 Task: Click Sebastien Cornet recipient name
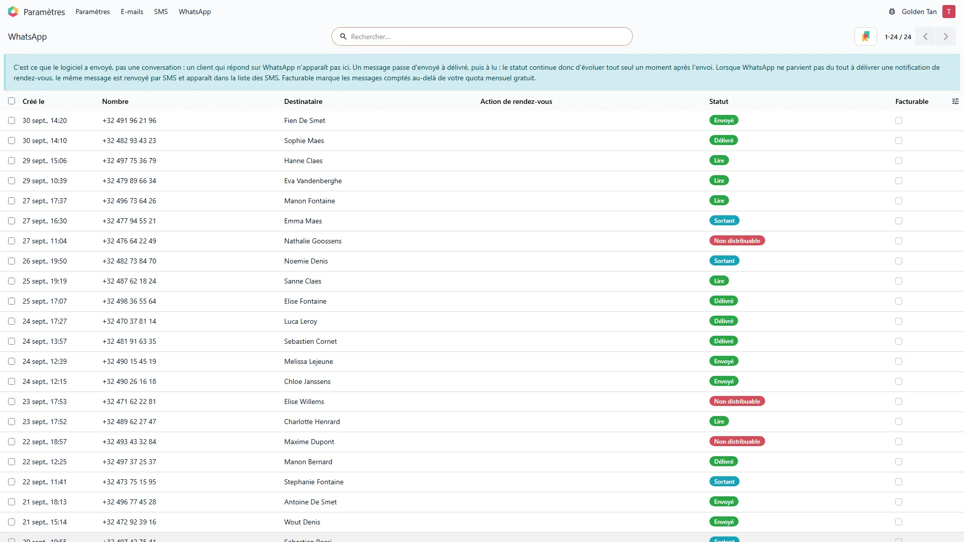(x=310, y=341)
